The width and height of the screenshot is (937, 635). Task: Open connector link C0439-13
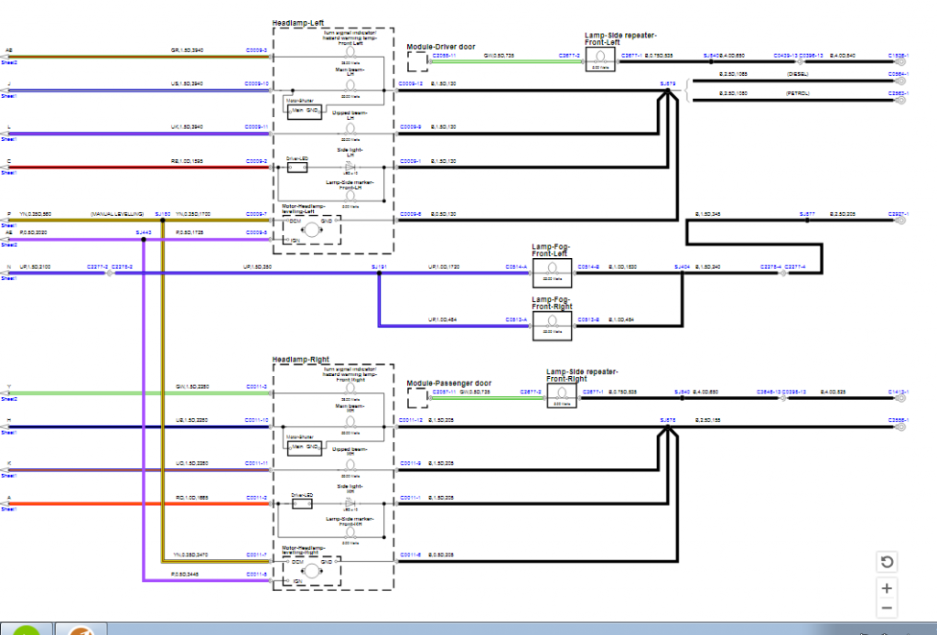[785, 56]
